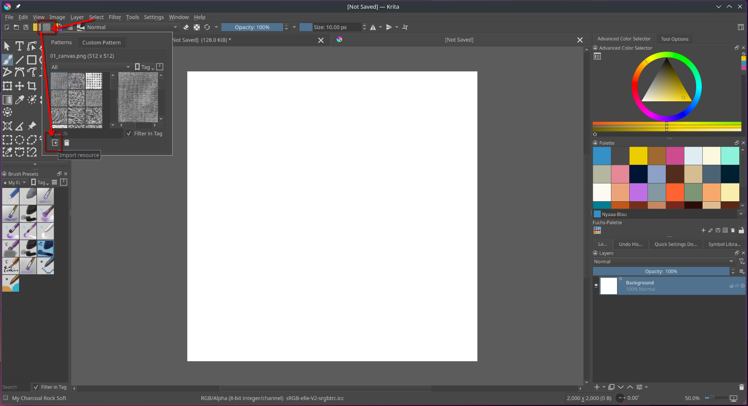Delete pattern using trash icon in popup

coord(67,143)
